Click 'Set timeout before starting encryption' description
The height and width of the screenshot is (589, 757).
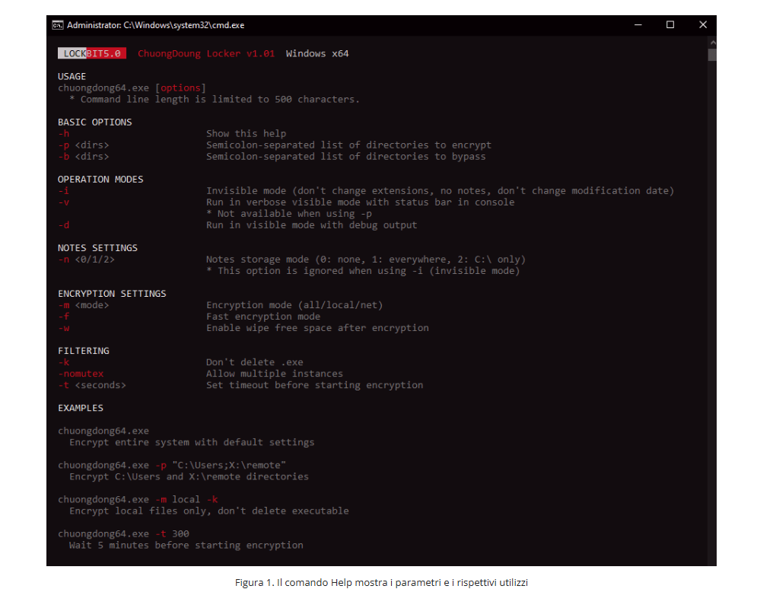[314, 385]
